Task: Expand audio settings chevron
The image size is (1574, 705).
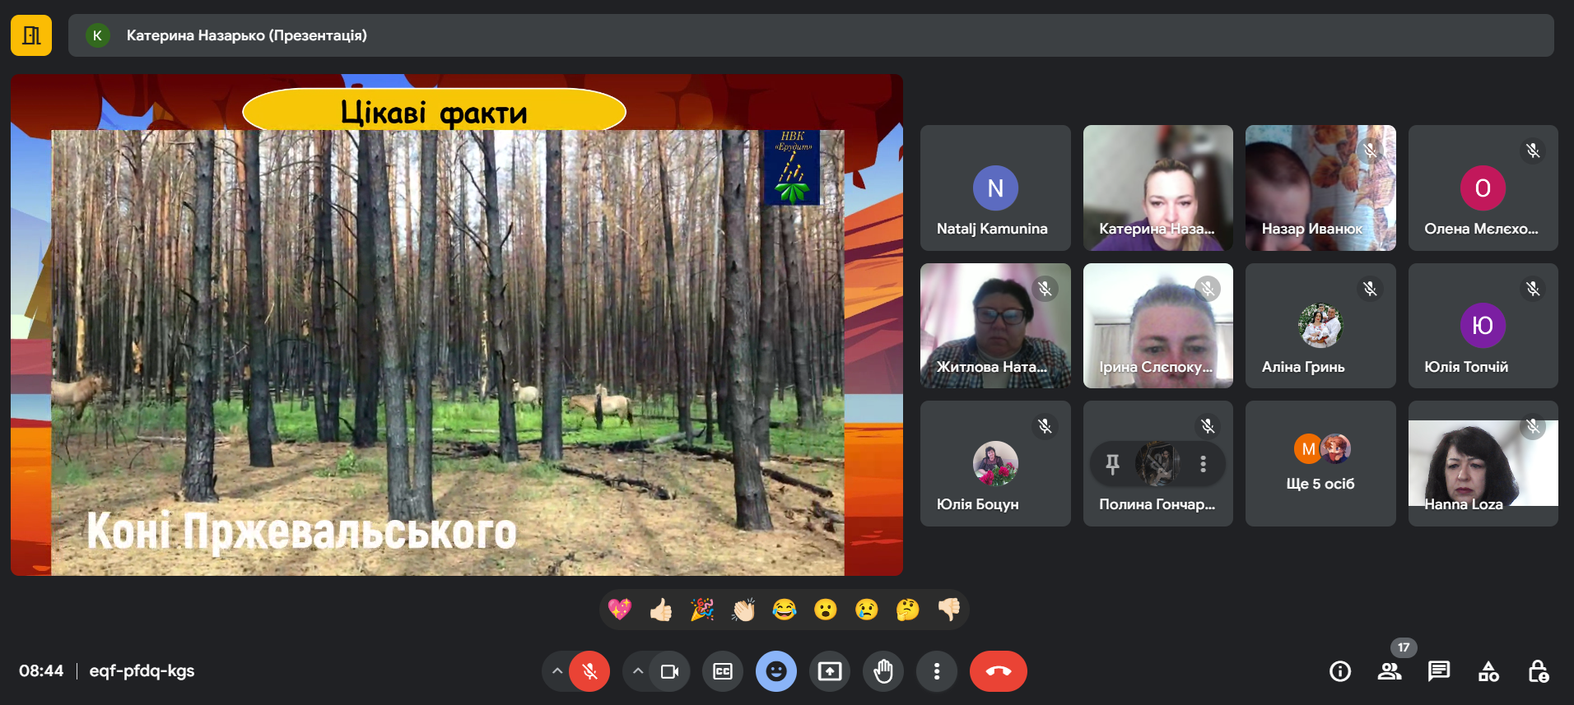Action: tap(557, 671)
